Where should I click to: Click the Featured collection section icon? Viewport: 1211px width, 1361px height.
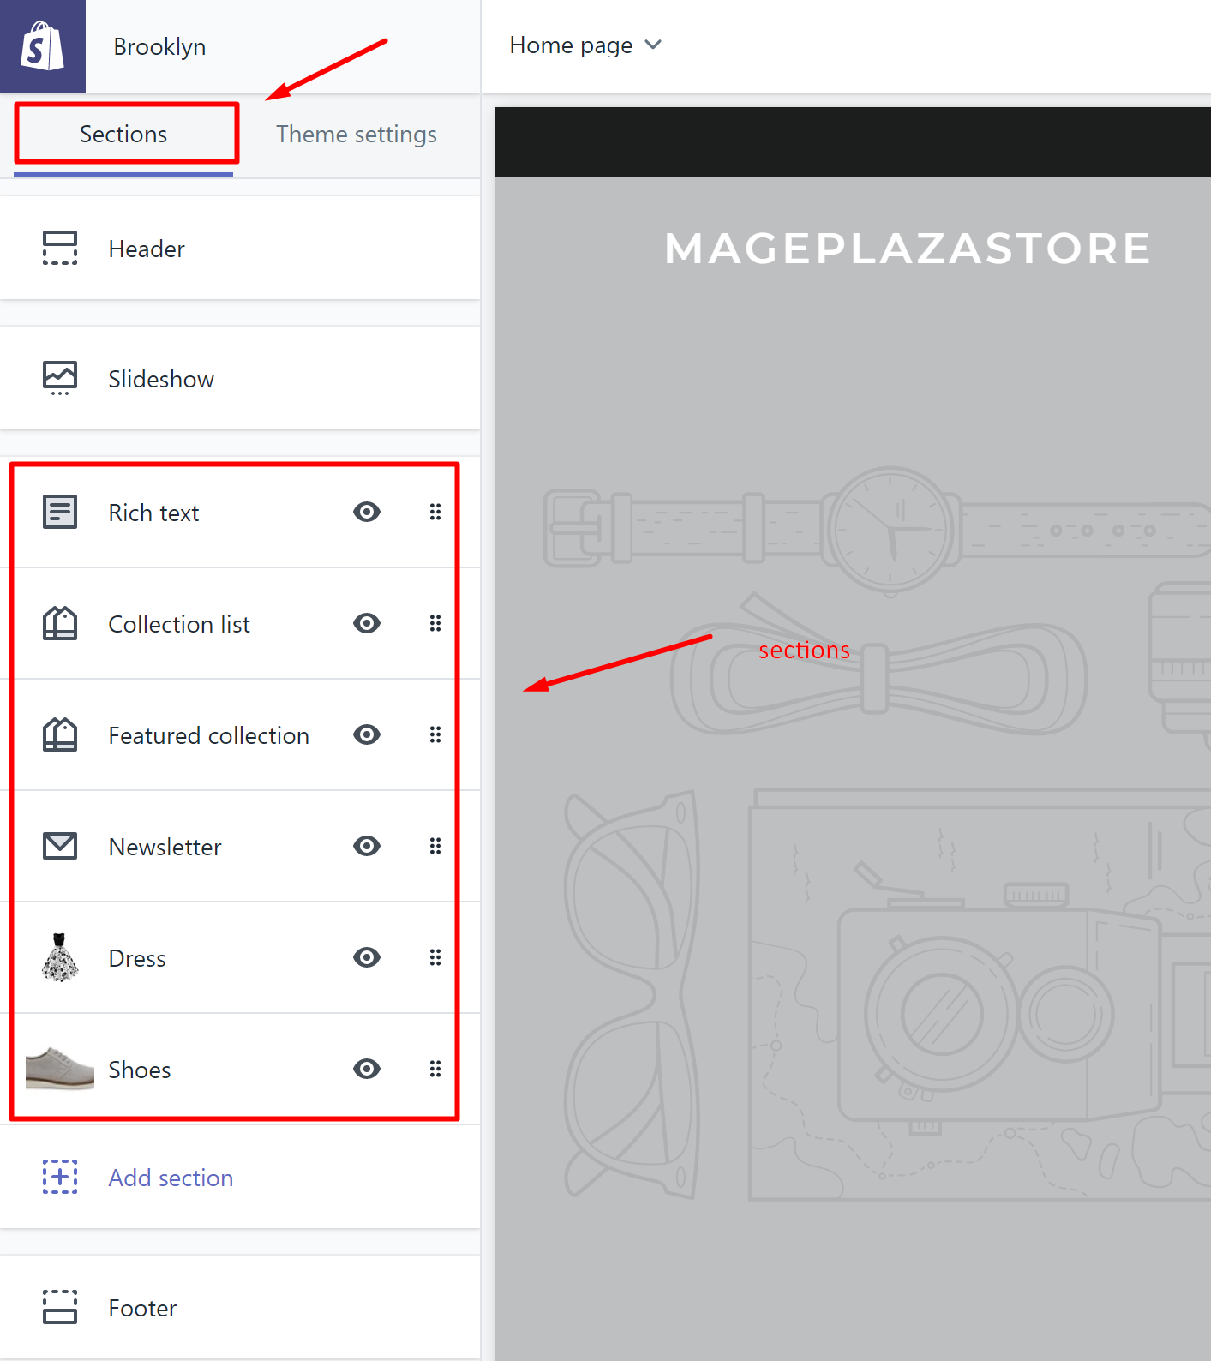point(60,734)
